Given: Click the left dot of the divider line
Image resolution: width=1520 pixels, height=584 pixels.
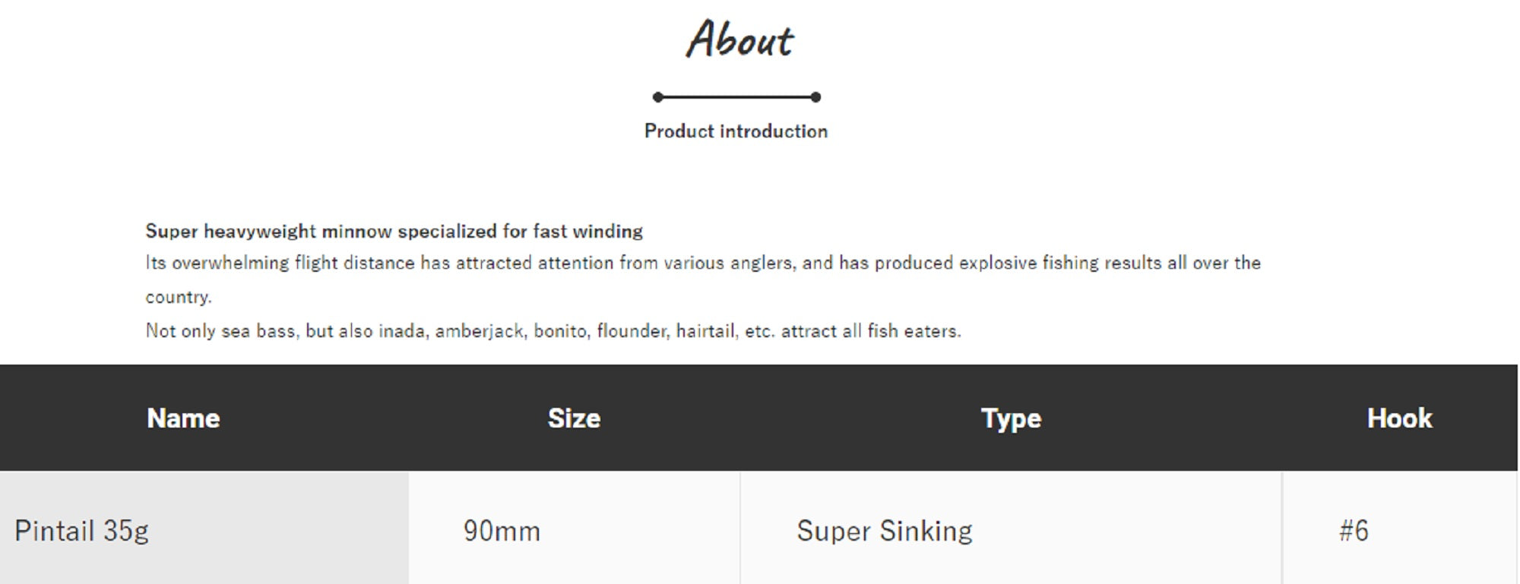Looking at the screenshot, I should 658,97.
